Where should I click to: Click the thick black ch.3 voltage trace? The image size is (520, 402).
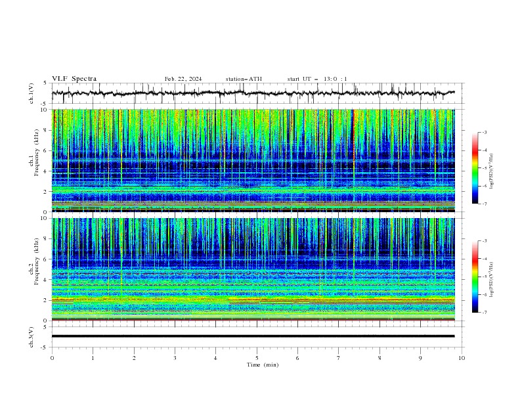point(253,336)
